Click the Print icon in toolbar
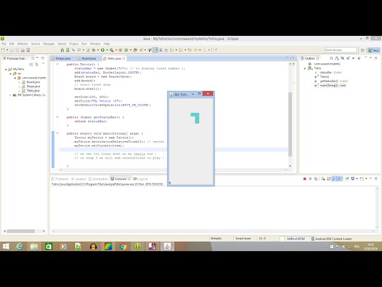Image resolution: width=382 pixels, height=287 pixels. point(23,50)
